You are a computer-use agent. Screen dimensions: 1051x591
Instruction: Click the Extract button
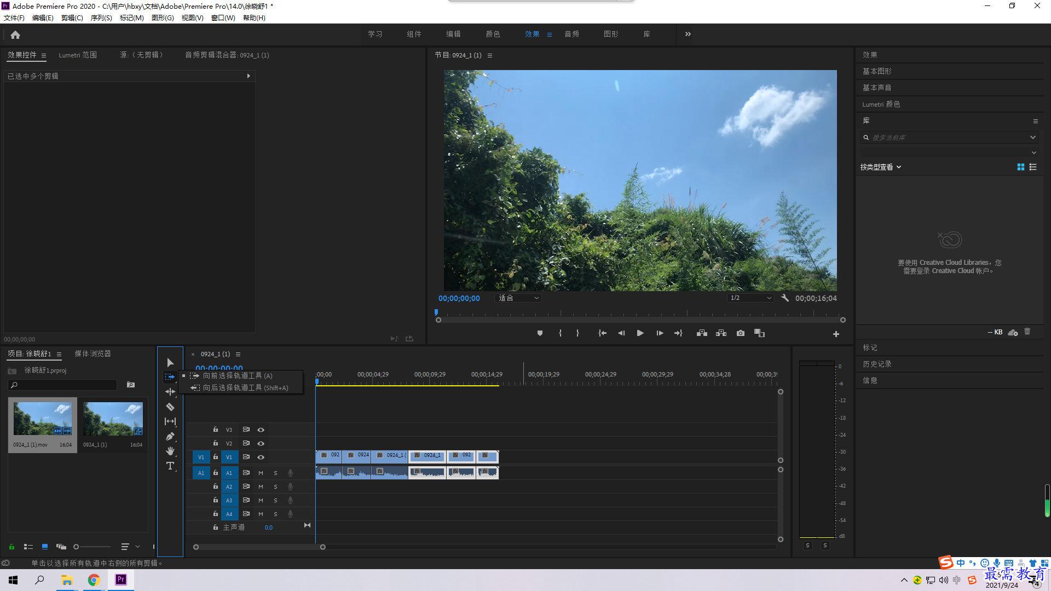[x=721, y=333]
